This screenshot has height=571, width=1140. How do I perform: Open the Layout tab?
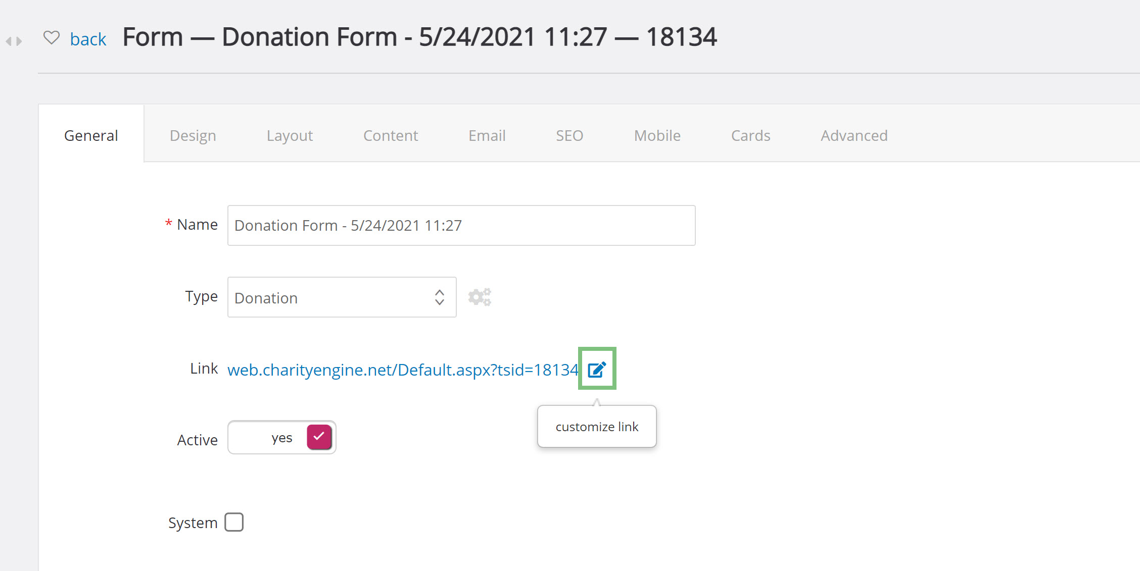pos(290,135)
